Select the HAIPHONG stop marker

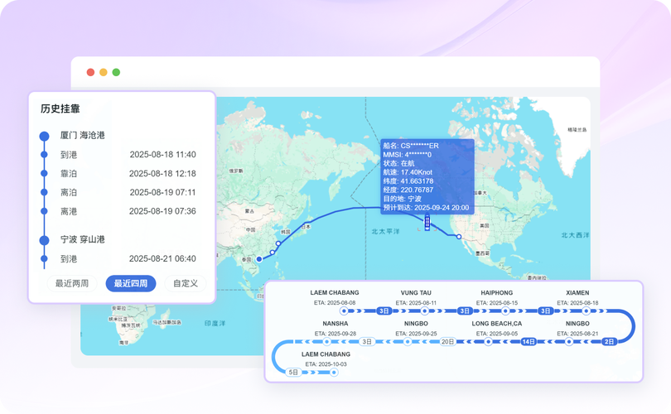(505, 311)
